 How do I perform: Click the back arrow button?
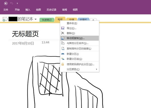pyautogui.click(x=6, y=3)
